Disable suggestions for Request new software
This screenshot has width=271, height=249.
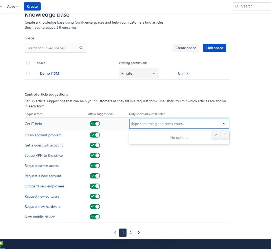(95, 196)
